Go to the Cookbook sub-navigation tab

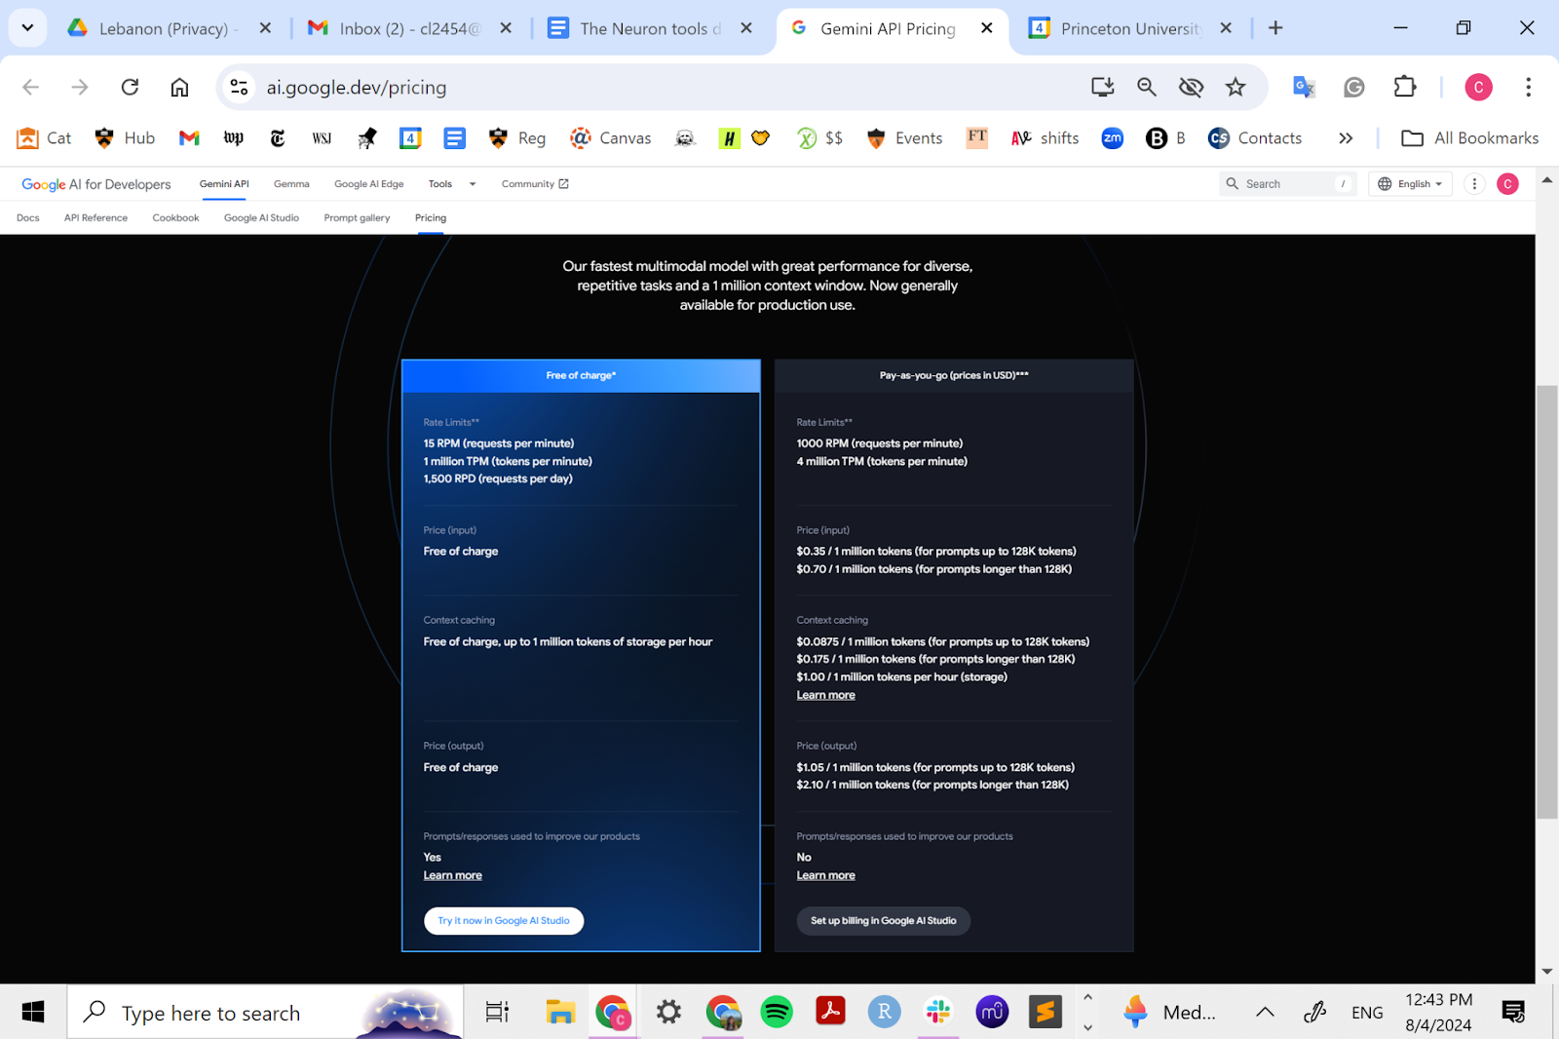point(175,218)
